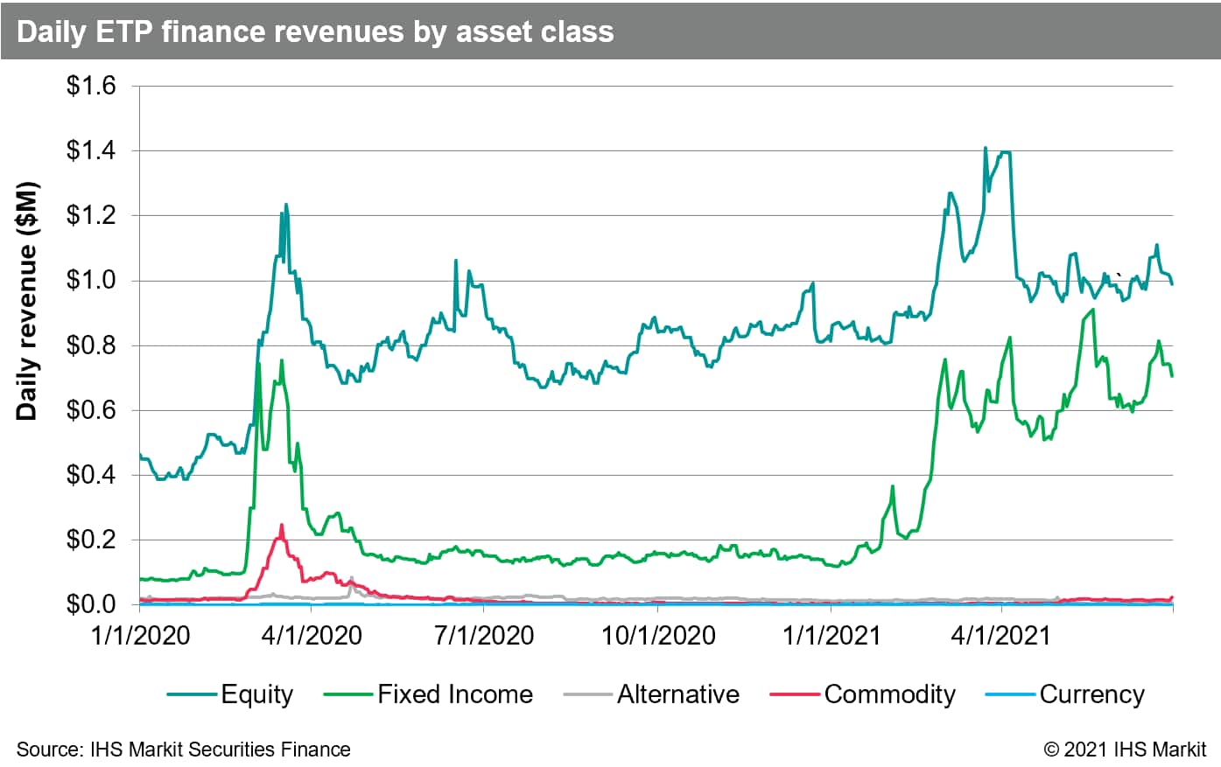
Task: Select the chart title text
Action: (x=315, y=31)
